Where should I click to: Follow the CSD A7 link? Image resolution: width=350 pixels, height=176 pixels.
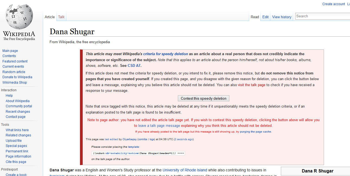[x=134, y=65]
